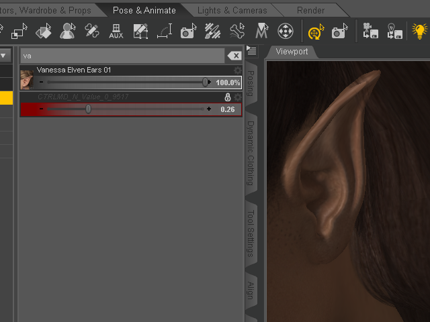Screen dimensions: 430x322
Task: Click the red CTRLMD_N_Value slider handle
Action: click(88, 109)
